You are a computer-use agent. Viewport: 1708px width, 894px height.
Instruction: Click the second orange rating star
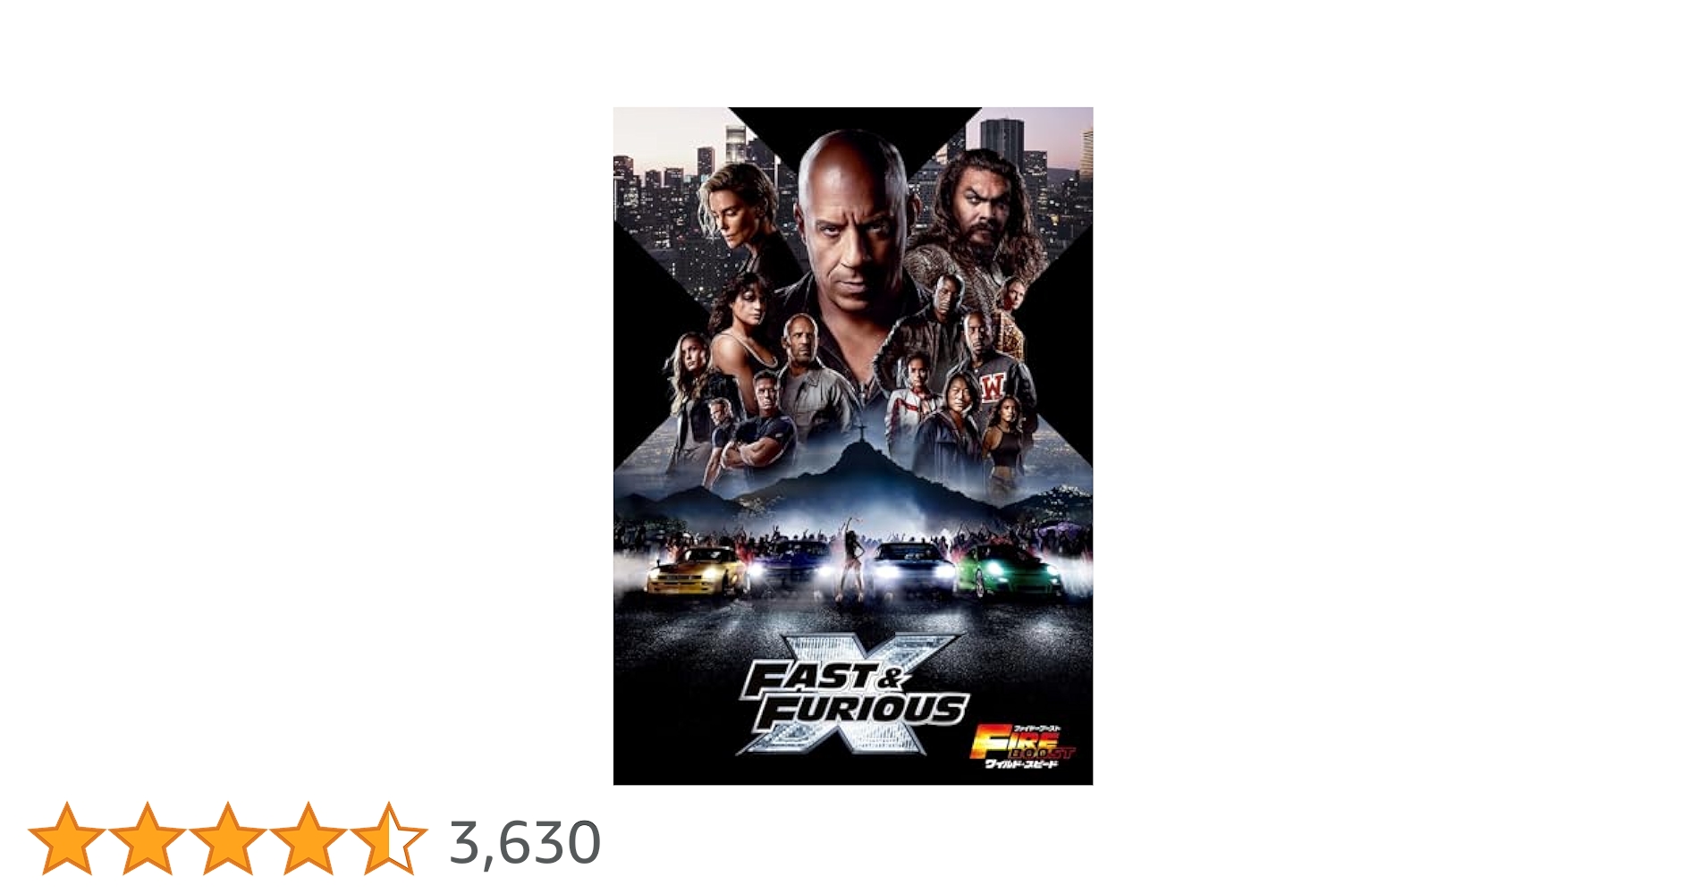[148, 839]
